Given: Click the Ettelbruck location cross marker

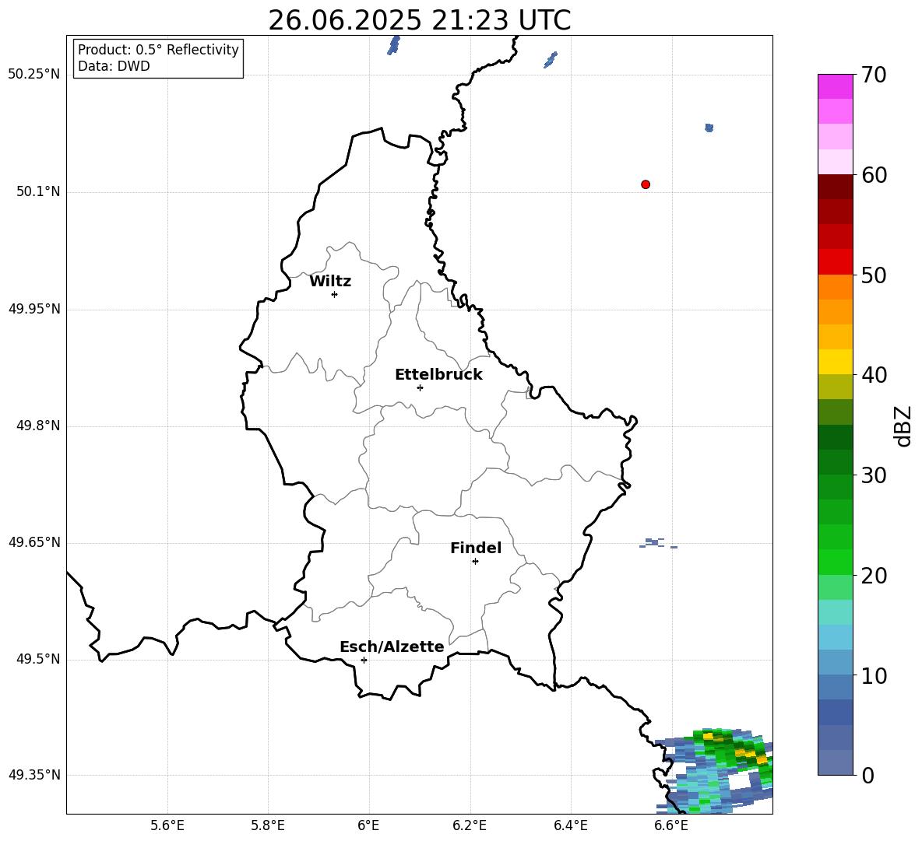Looking at the screenshot, I should 420,387.
